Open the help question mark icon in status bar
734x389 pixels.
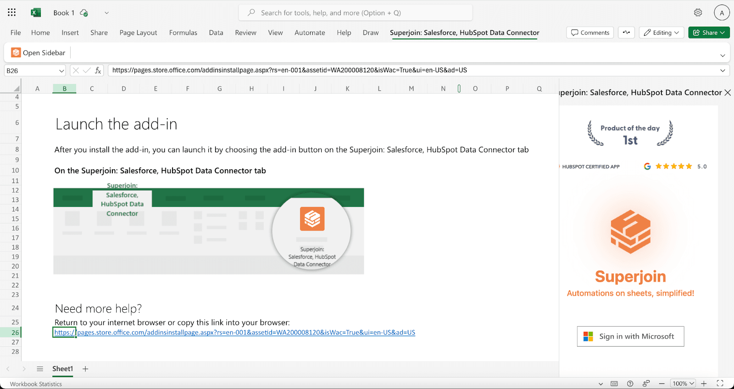click(630, 383)
